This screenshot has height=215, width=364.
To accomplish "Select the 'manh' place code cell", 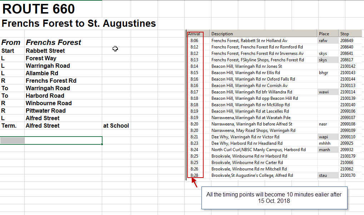I will [324, 150].
